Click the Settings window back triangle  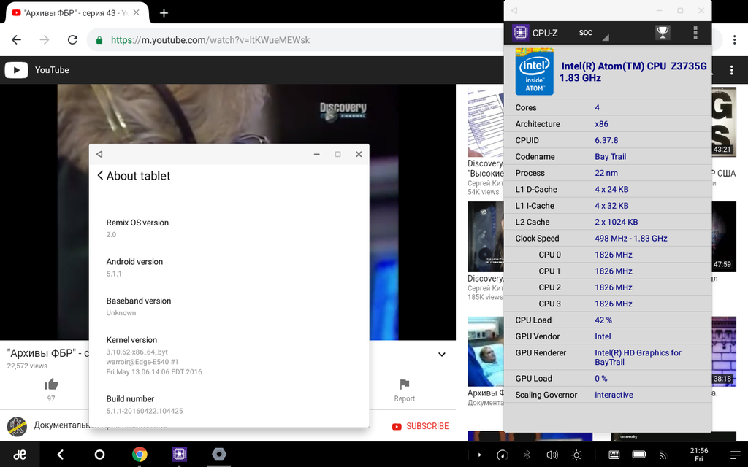click(x=99, y=154)
